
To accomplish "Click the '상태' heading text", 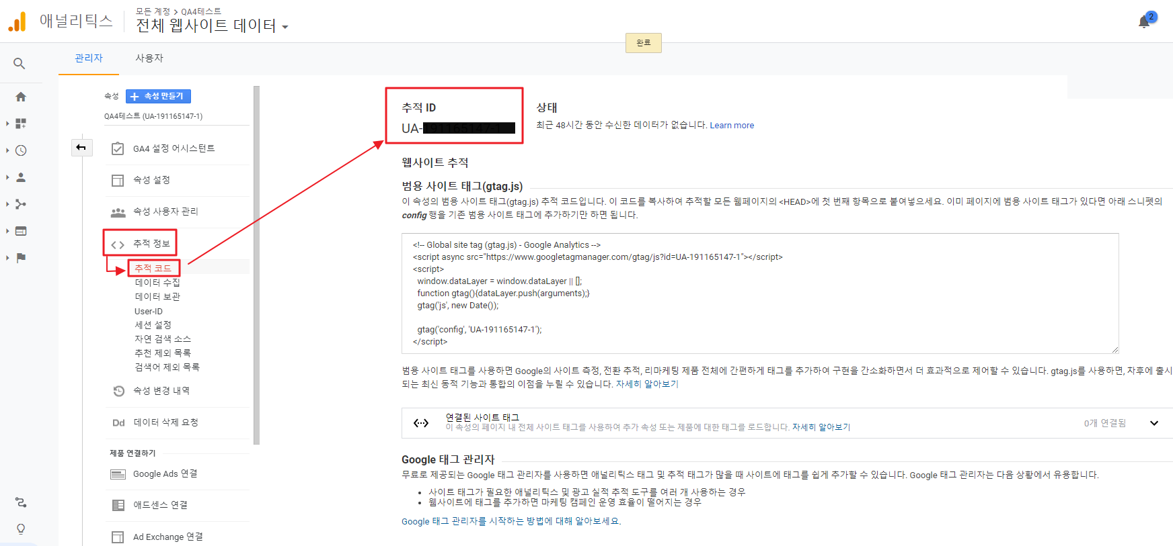I will pos(547,107).
